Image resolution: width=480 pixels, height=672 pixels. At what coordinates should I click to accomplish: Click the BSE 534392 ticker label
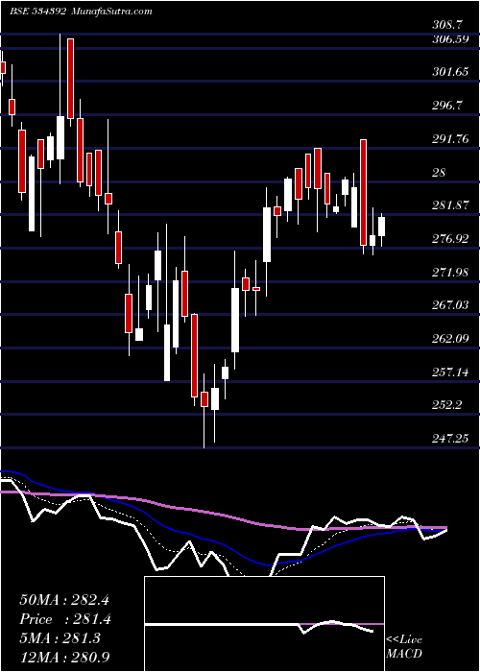click(37, 11)
